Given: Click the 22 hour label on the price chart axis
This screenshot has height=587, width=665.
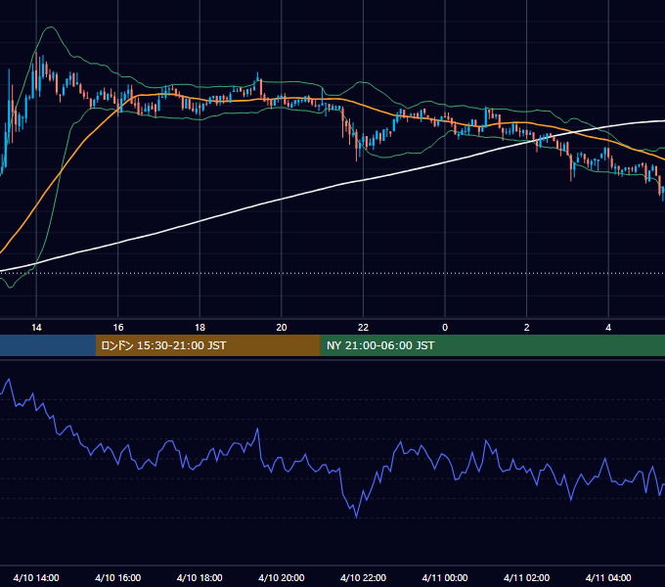Looking at the screenshot, I should [363, 328].
